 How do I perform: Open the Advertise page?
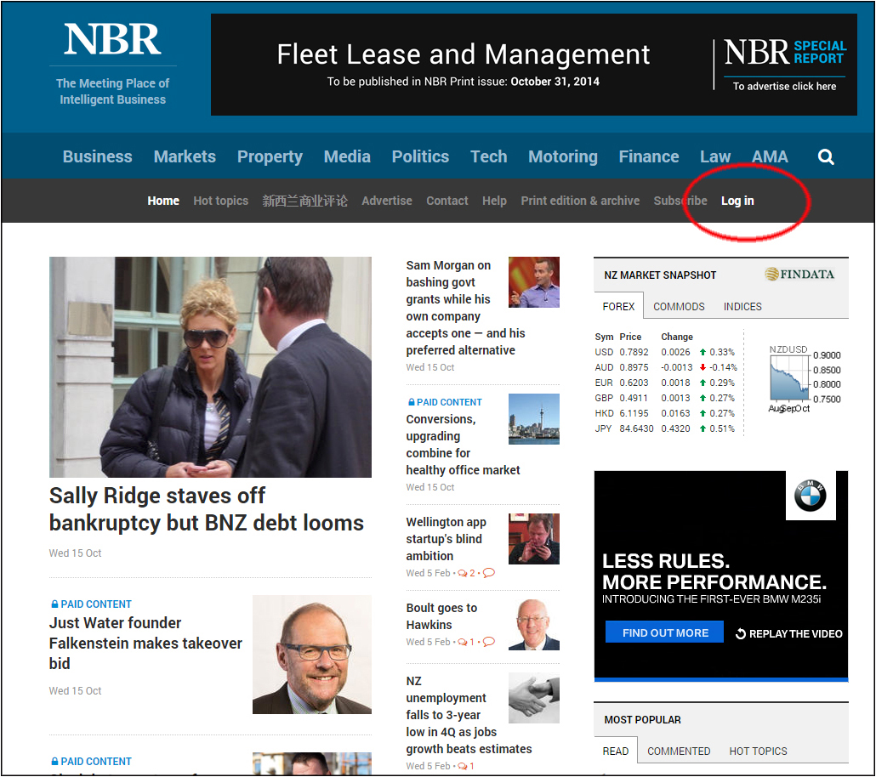pyautogui.click(x=387, y=201)
